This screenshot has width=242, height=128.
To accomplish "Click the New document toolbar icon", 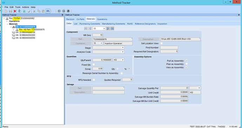I will 6,11.
